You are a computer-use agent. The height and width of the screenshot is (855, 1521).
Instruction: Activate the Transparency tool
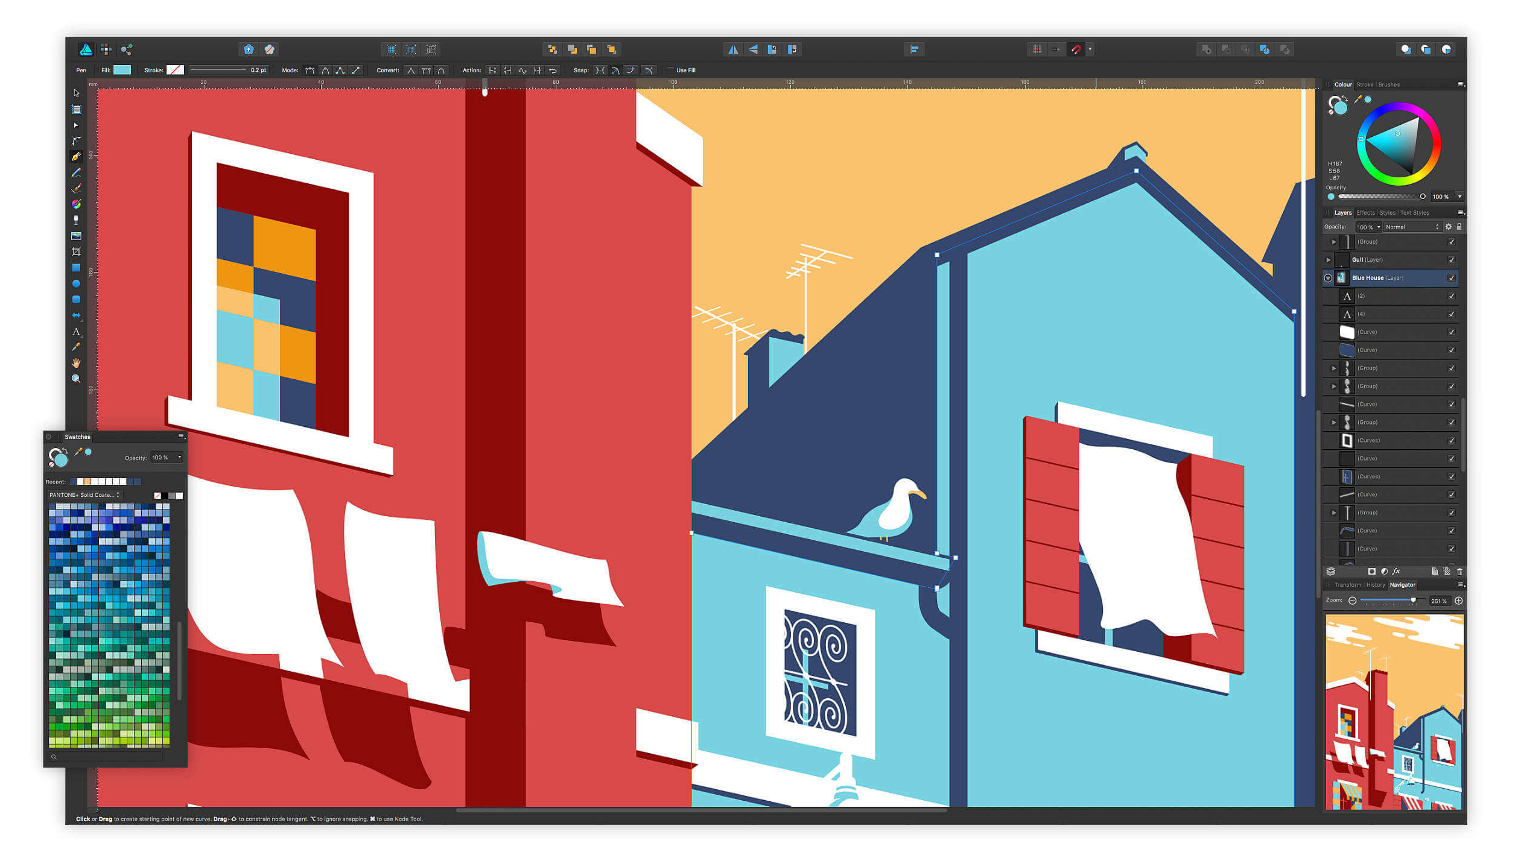[76, 219]
